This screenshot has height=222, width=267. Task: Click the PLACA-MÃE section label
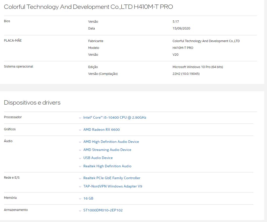pyautogui.click(x=13, y=41)
